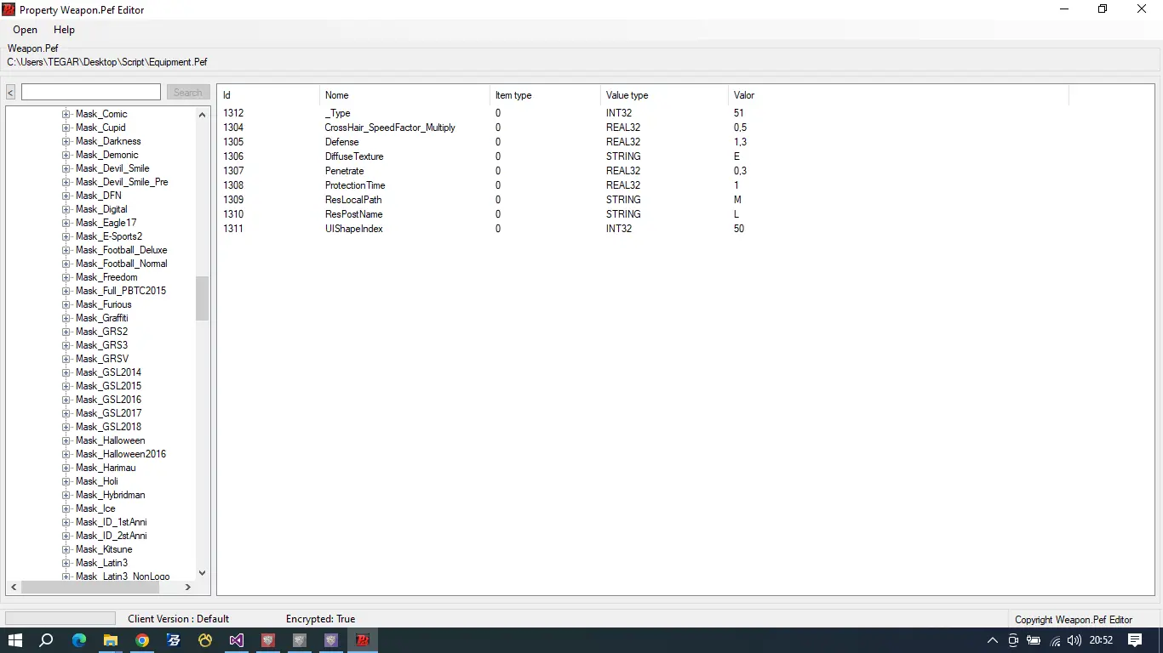The width and height of the screenshot is (1163, 653).
Task: Click the tree's vertical scrollbar thumb
Action: [202, 298]
